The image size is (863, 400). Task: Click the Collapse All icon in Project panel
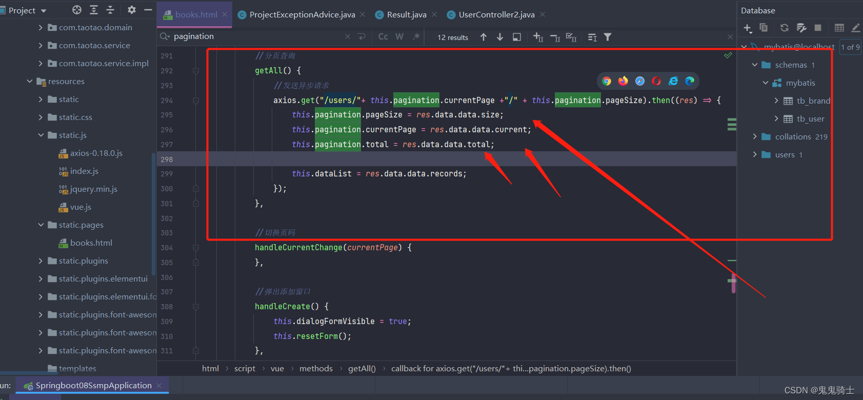click(110, 10)
